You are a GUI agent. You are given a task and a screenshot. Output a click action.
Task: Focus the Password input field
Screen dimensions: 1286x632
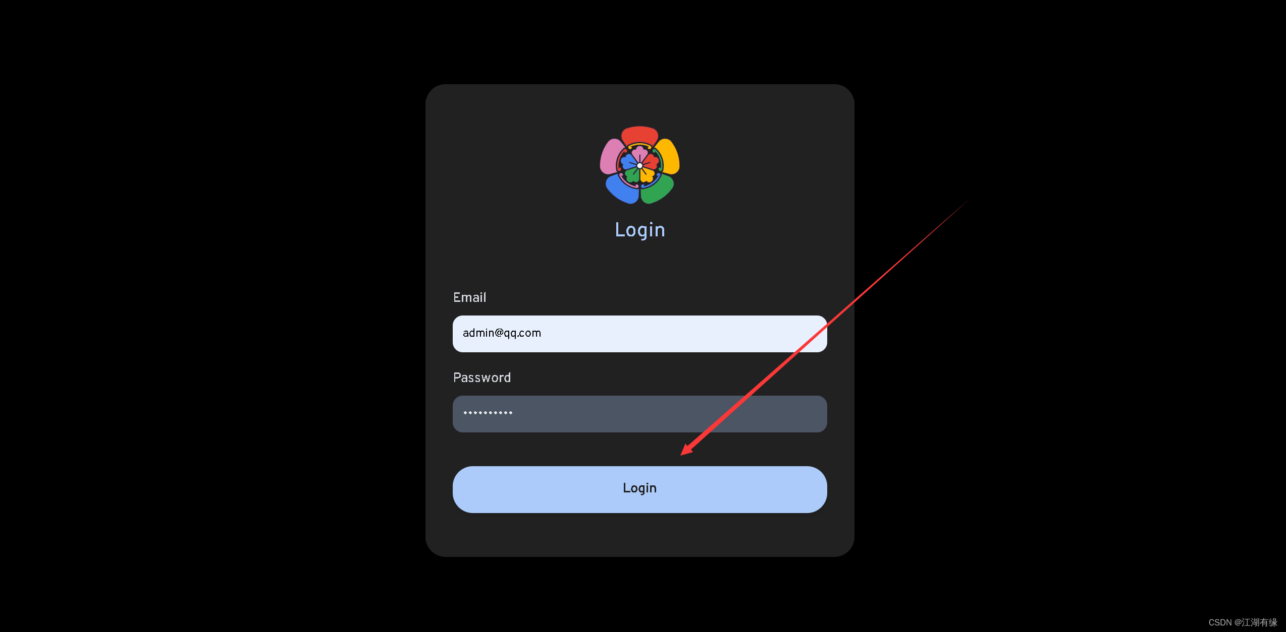[639, 414]
